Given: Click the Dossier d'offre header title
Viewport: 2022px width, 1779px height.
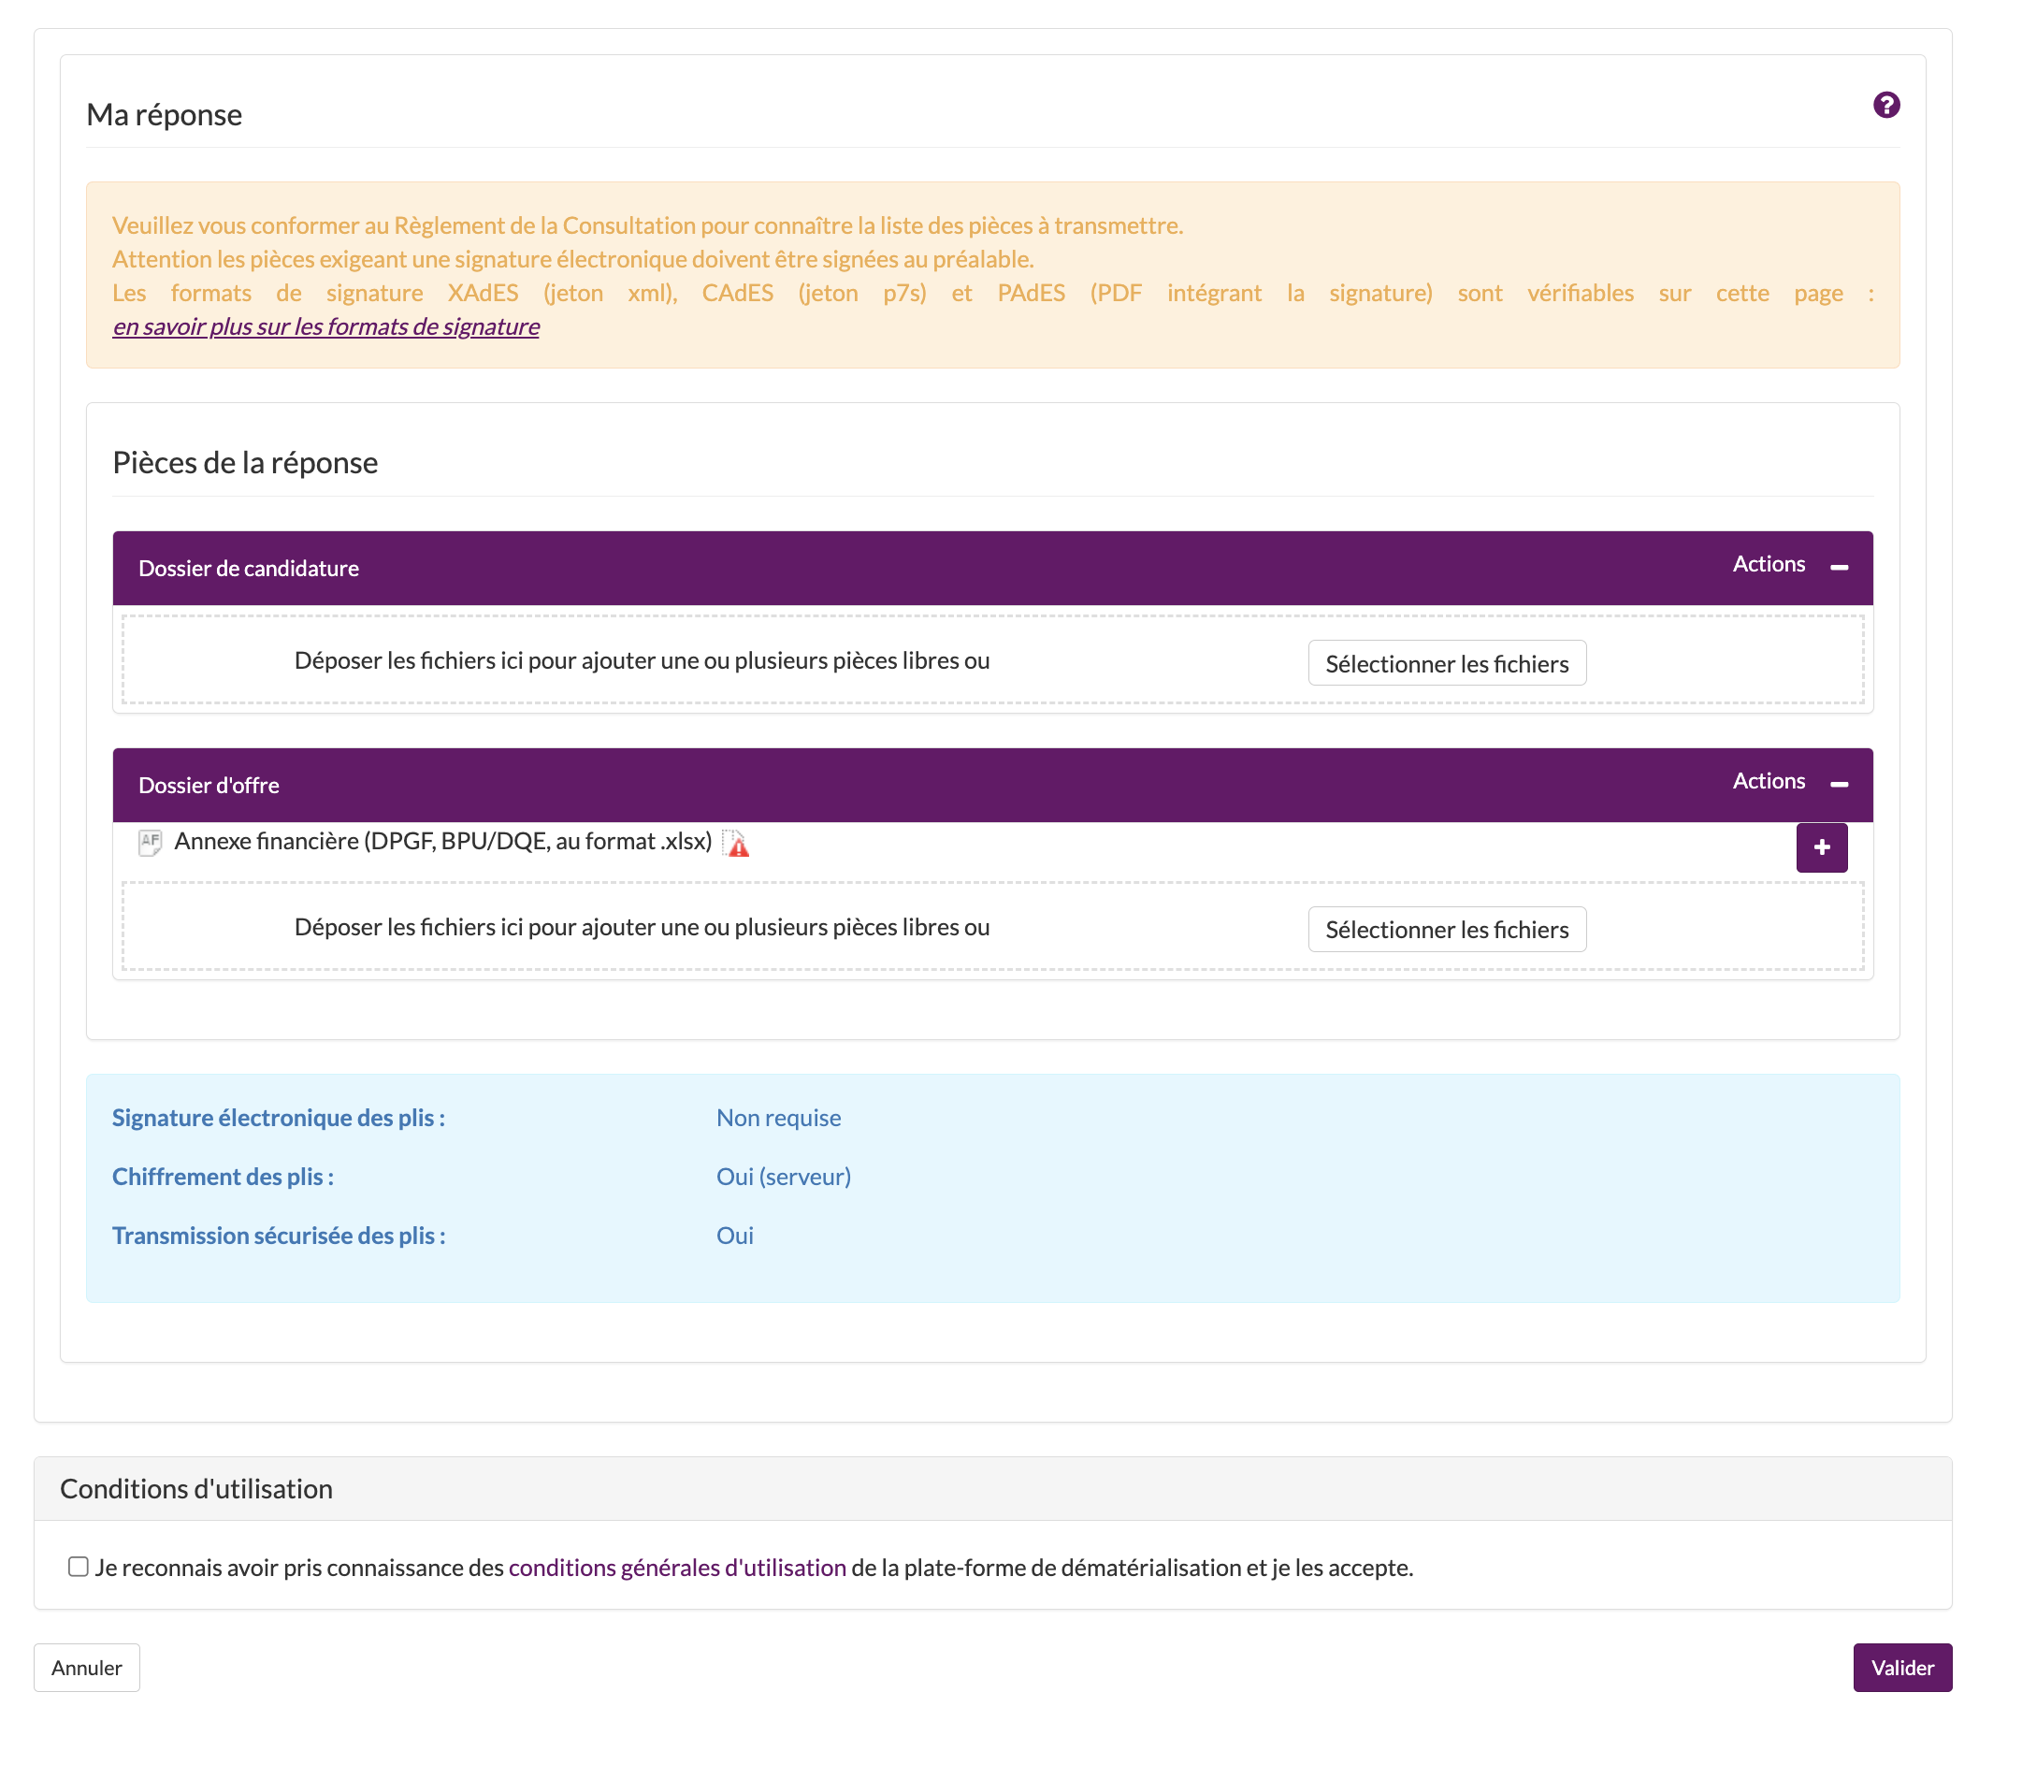Looking at the screenshot, I should coord(209,785).
